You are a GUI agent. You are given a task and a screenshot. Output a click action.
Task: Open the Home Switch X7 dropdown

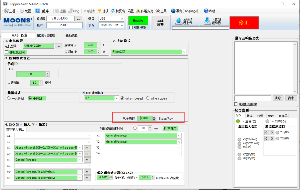click(x=117, y=98)
